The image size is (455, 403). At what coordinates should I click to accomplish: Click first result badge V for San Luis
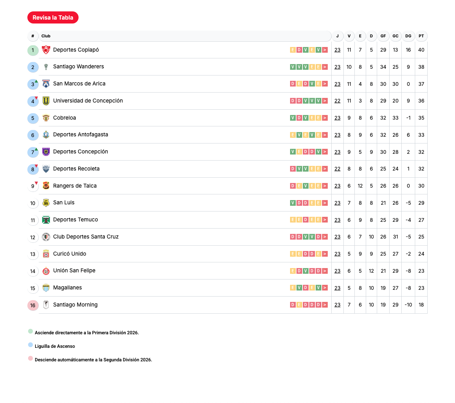pos(293,203)
